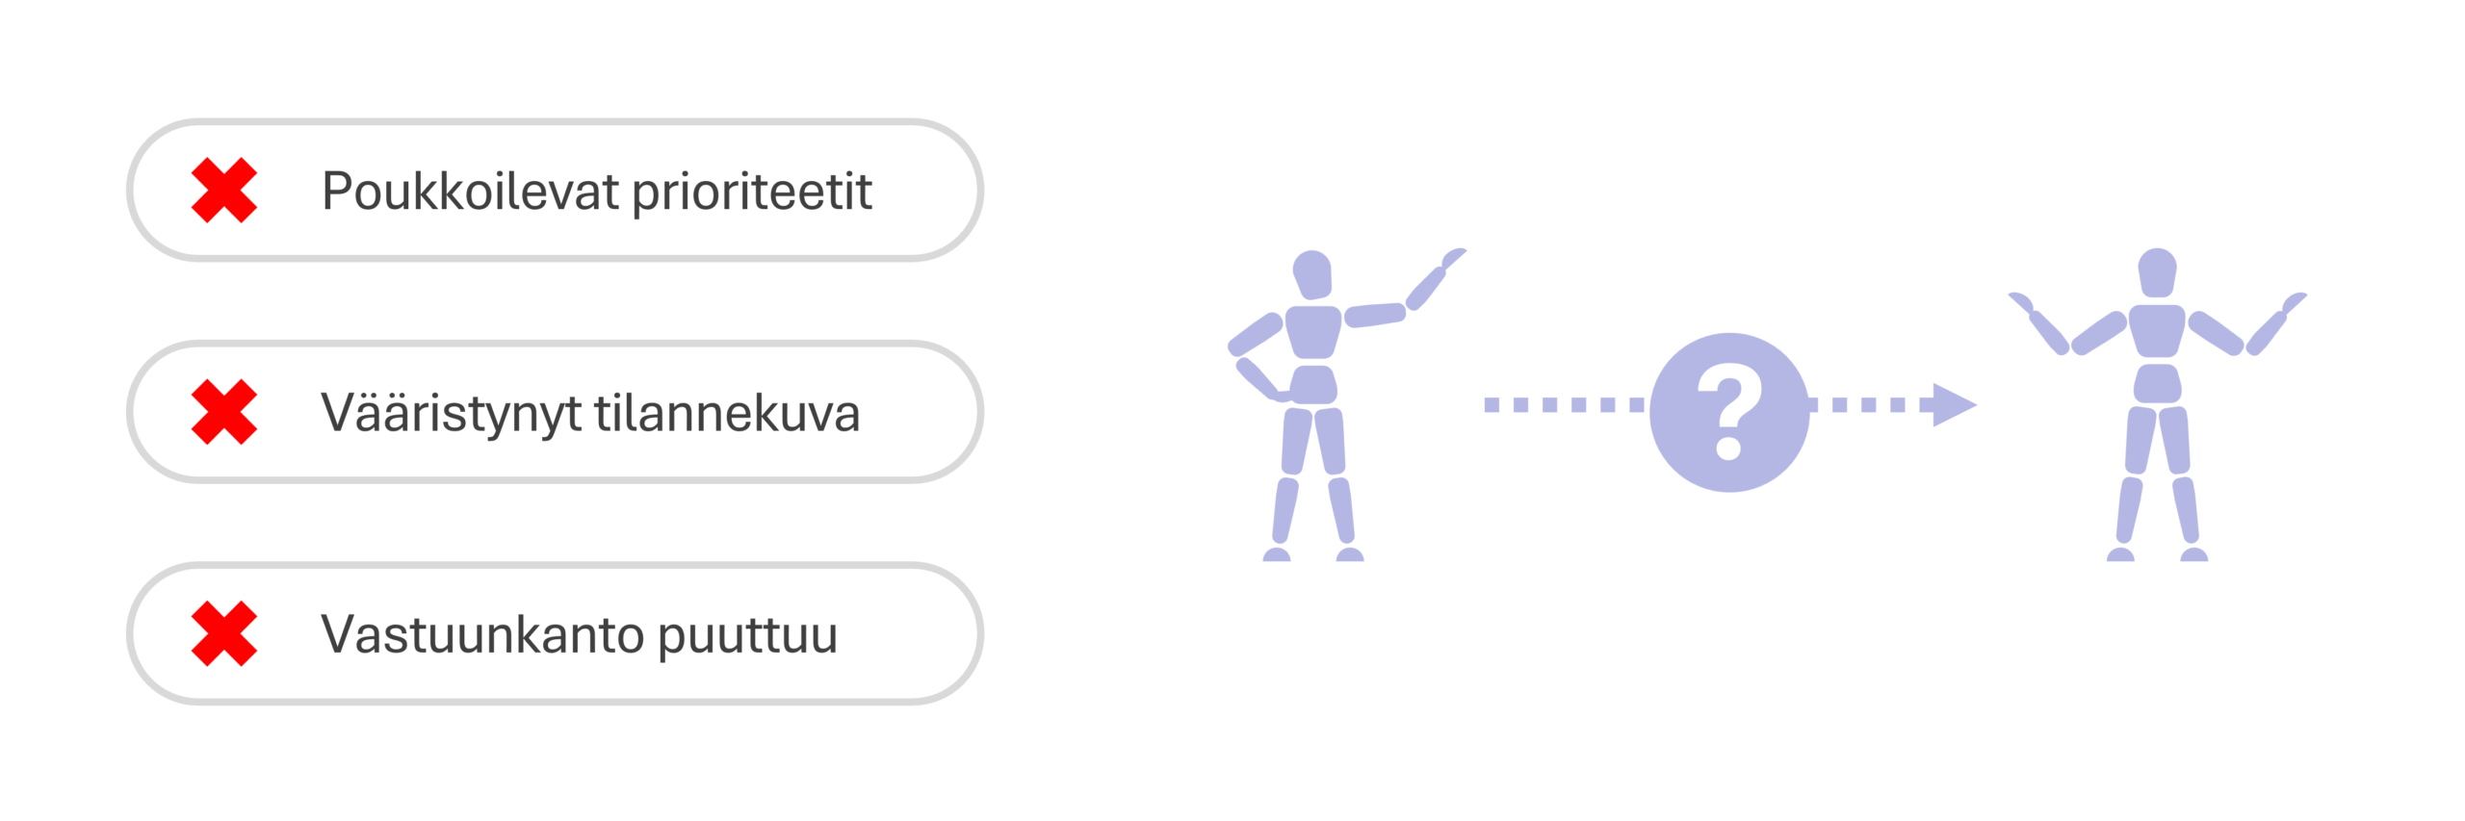Click the "Vääristynyt tilannekuva" label text
Image resolution: width=2465 pixels, height=821 pixels.
coord(590,412)
